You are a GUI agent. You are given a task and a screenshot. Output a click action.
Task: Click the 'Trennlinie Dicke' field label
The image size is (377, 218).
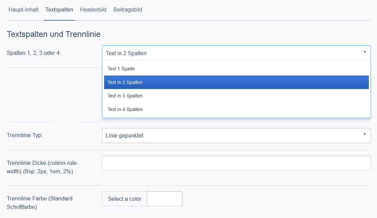tap(42, 167)
